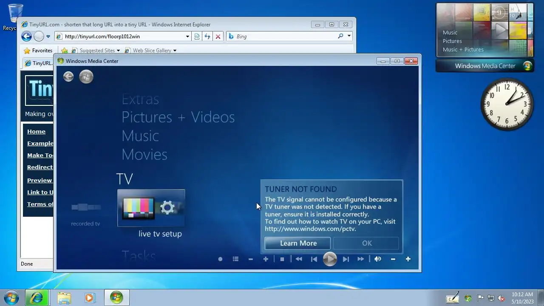Click the Home link on TinyURL page
This screenshot has height=306, width=544.
36,131
